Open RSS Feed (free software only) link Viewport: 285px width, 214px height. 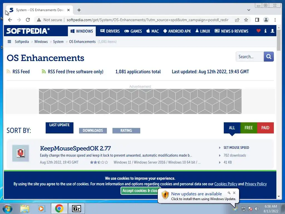(x=73, y=72)
